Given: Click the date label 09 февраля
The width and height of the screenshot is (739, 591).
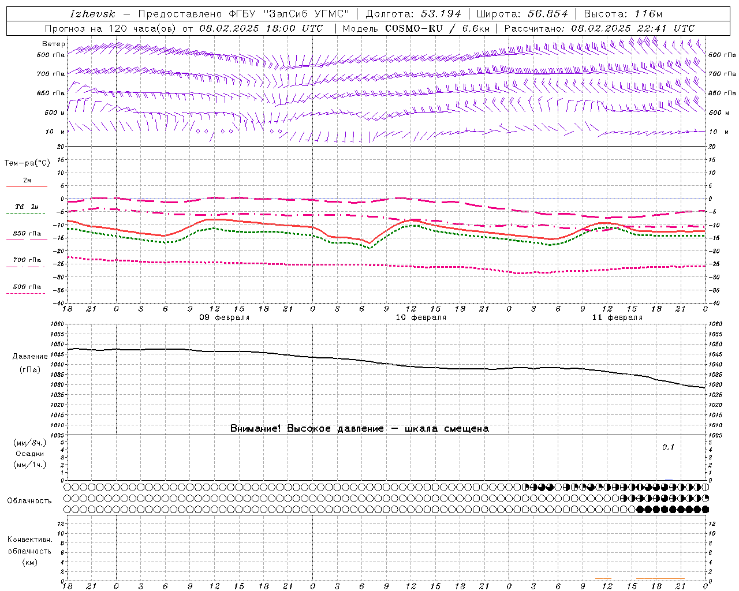Looking at the screenshot, I should click(x=225, y=317).
